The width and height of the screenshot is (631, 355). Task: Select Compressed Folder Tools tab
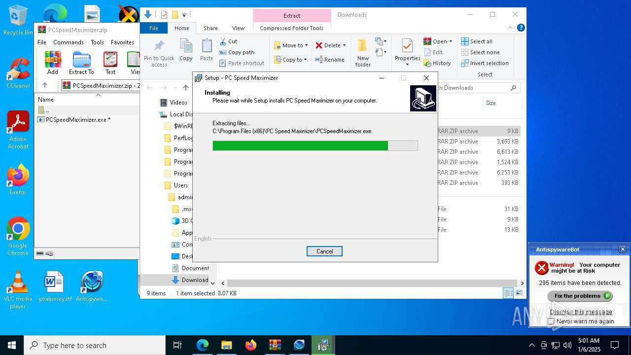[291, 28]
